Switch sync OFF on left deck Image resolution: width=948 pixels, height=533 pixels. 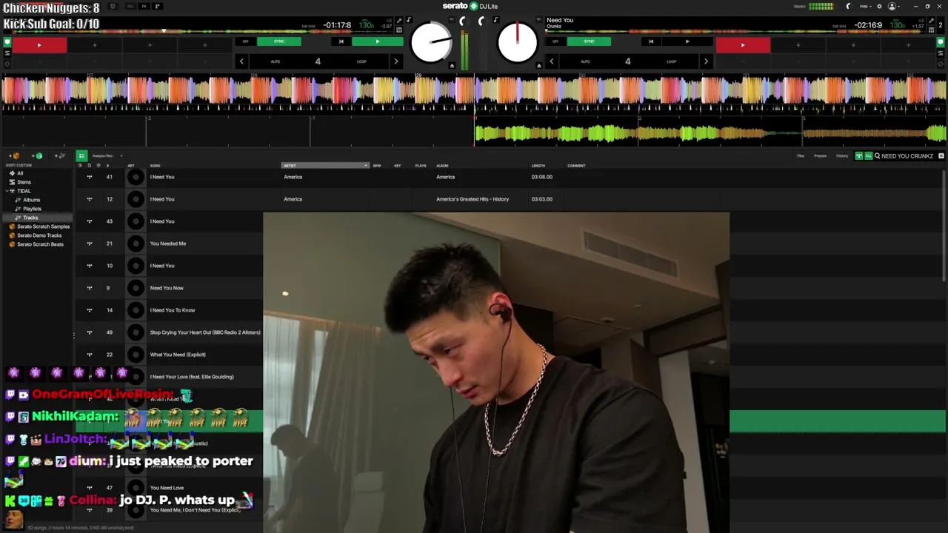tap(246, 41)
